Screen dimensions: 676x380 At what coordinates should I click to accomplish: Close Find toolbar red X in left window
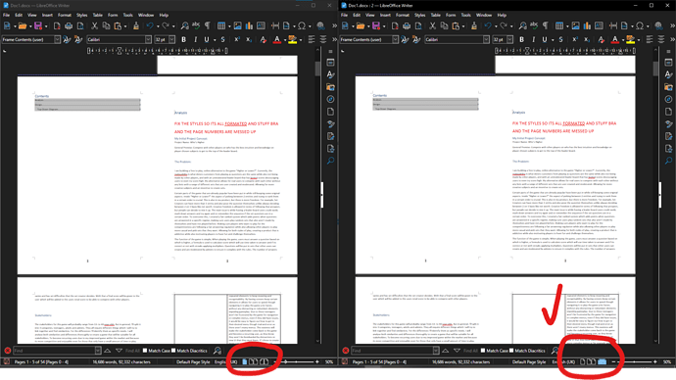coord(7,351)
